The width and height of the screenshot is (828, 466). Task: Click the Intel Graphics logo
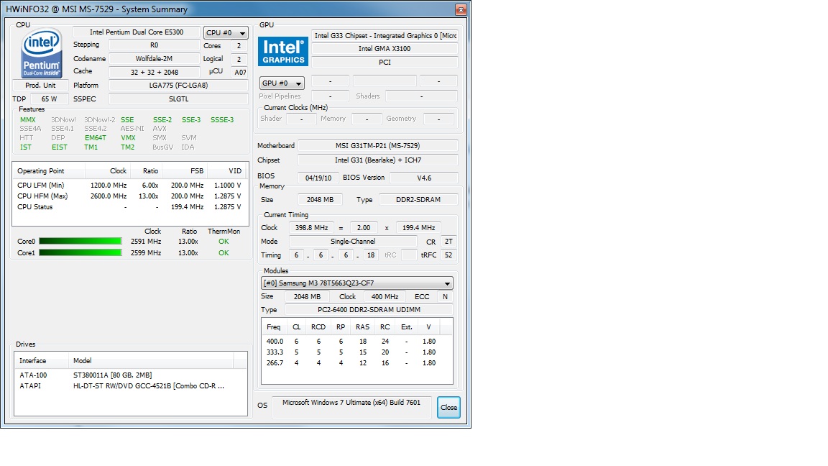coord(284,51)
